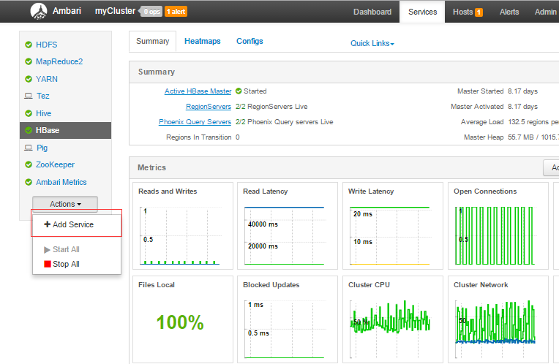Click the 'Master Activated' label
This screenshot has width=559, height=364.
(477, 107)
